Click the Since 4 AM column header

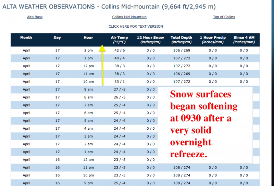point(244,40)
